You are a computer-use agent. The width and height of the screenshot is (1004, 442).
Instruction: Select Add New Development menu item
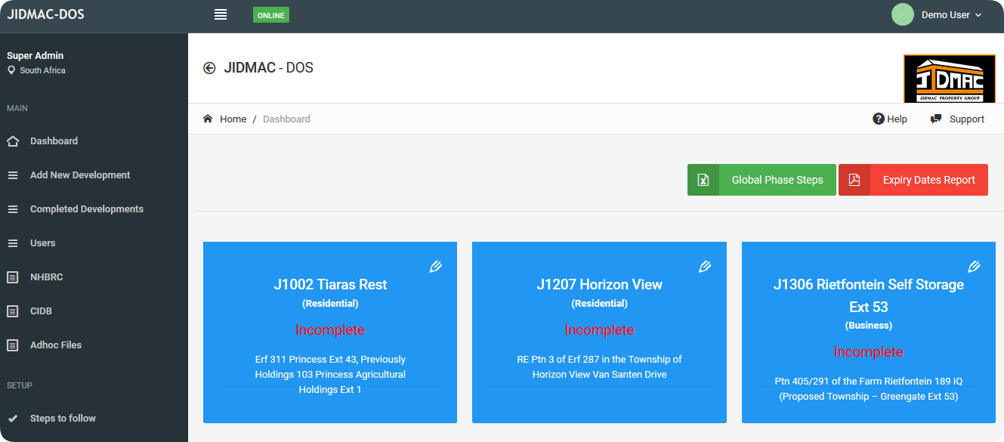tap(80, 175)
